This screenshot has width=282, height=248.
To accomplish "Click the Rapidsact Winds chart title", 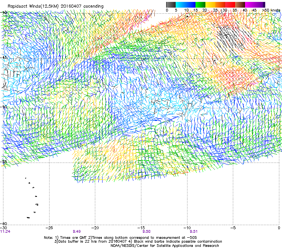I will pos(55,6).
